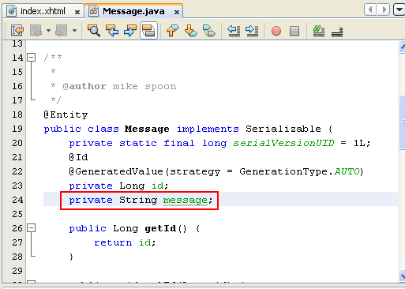The height and width of the screenshot is (289, 405).
Task: Click 'private Long id;' declaration
Action: tap(118, 186)
